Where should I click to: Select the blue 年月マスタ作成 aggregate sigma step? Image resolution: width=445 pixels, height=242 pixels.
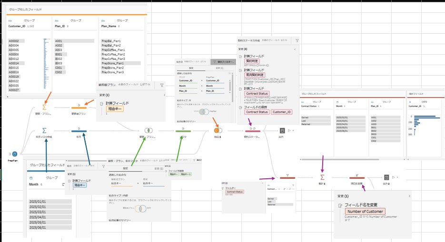tap(44, 130)
